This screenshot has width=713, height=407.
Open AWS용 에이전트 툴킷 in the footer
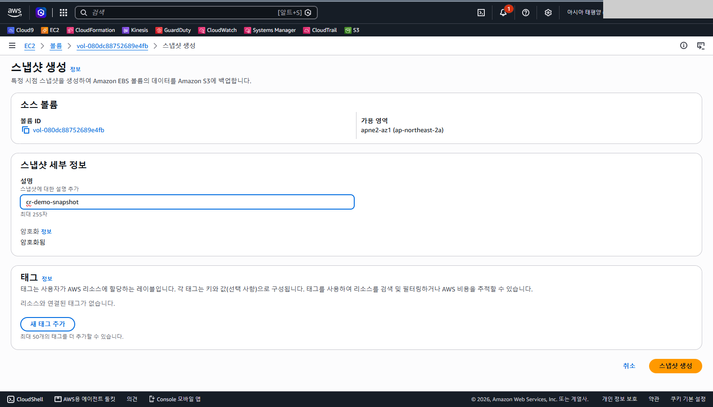[x=85, y=399]
